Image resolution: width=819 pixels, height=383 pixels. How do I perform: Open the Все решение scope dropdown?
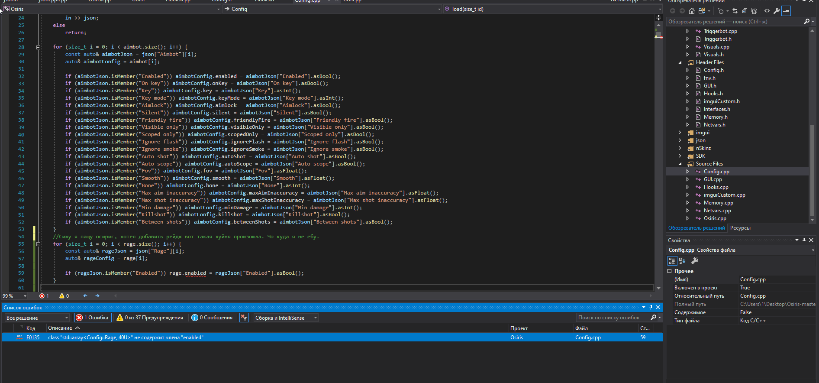[x=36, y=318]
